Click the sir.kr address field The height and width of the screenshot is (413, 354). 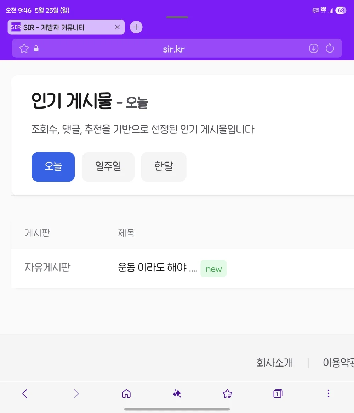click(x=177, y=49)
